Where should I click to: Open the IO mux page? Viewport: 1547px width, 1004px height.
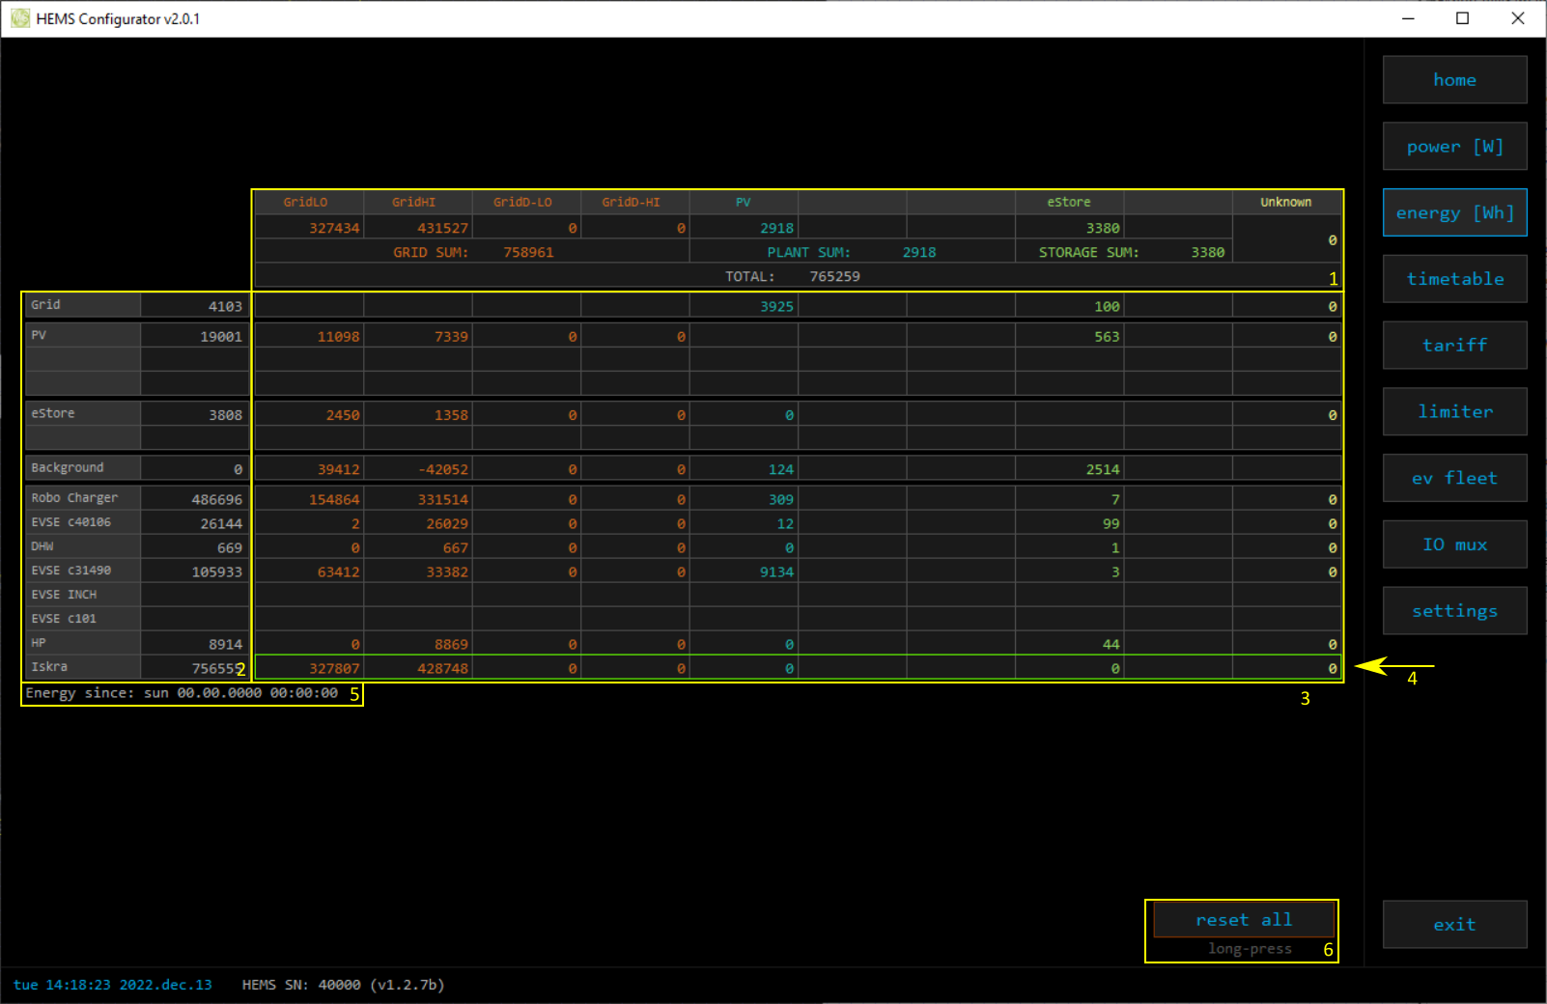[x=1454, y=545]
